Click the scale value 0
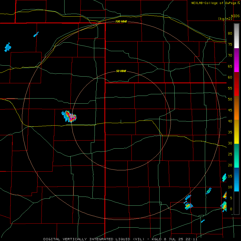Screen dimensions: 241x241 (231, 209)
